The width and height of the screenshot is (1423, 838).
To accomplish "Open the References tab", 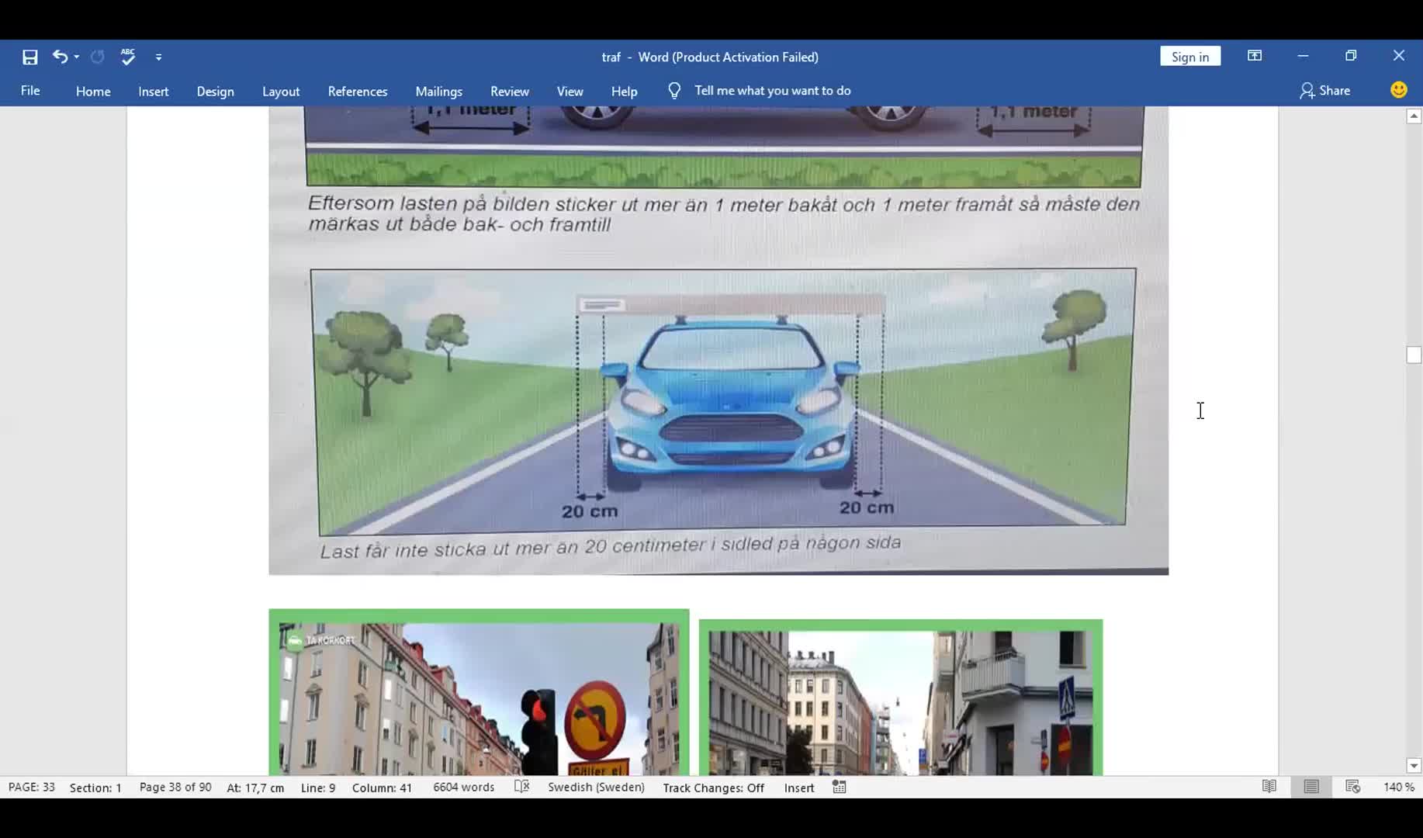I will (357, 91).
